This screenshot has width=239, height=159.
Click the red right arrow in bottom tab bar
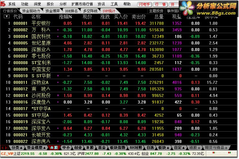tap(6, 148)
